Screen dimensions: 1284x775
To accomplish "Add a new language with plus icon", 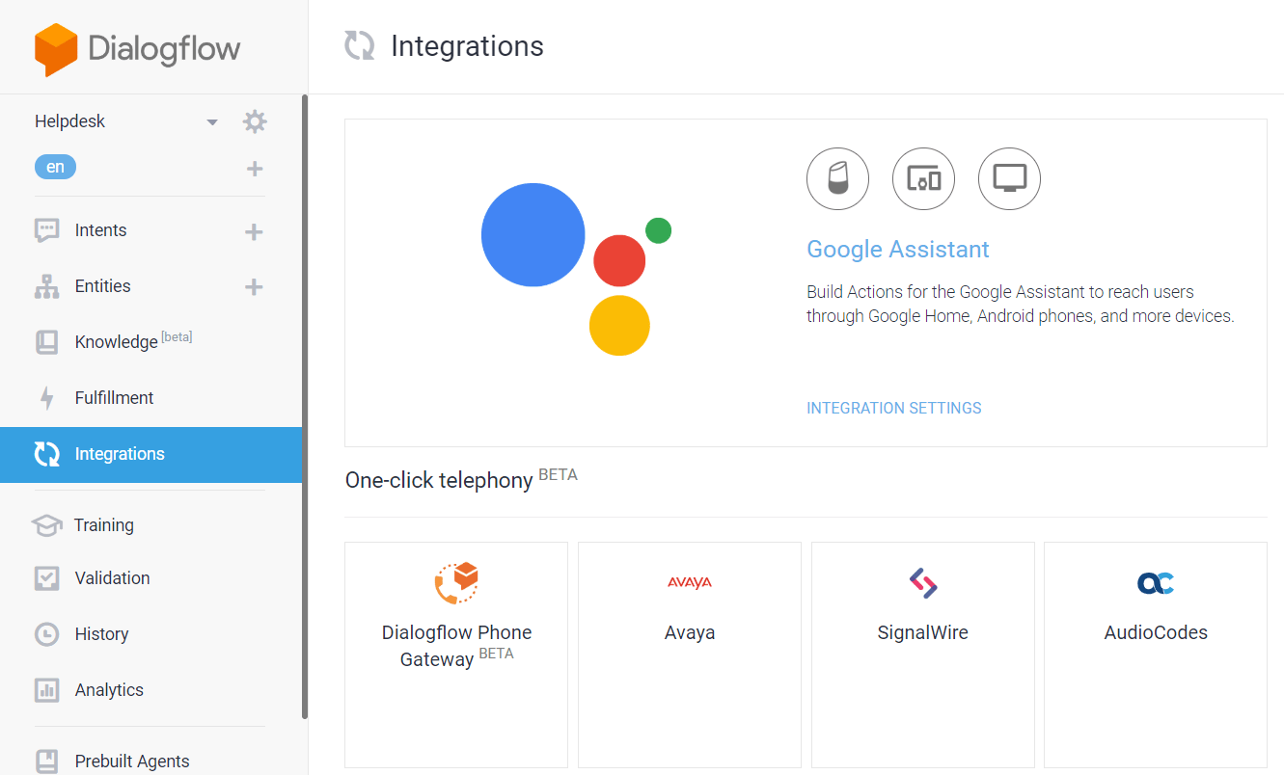I will (x=255, y=169).
